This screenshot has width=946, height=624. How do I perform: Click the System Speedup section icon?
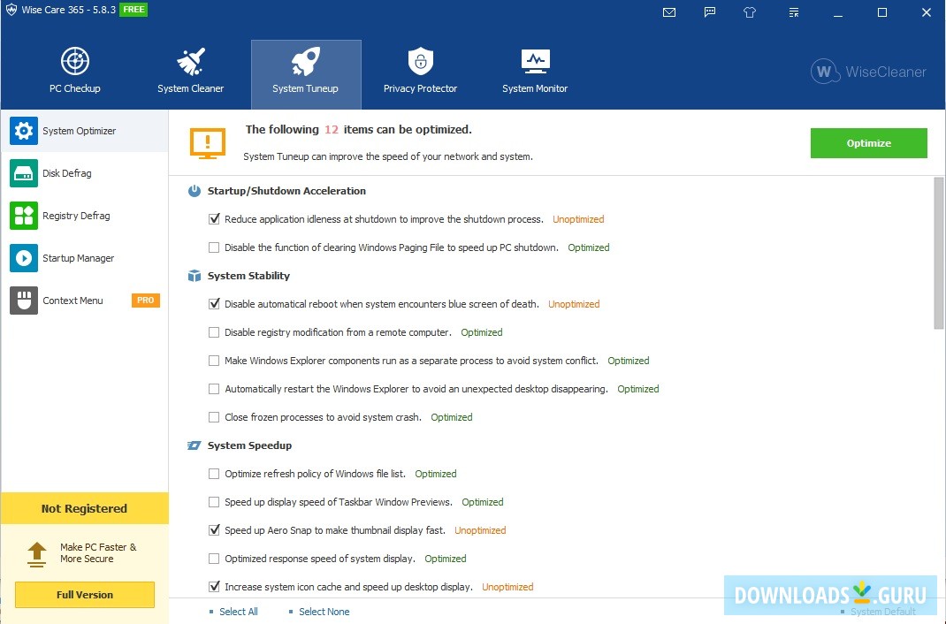tap(194, 445)
